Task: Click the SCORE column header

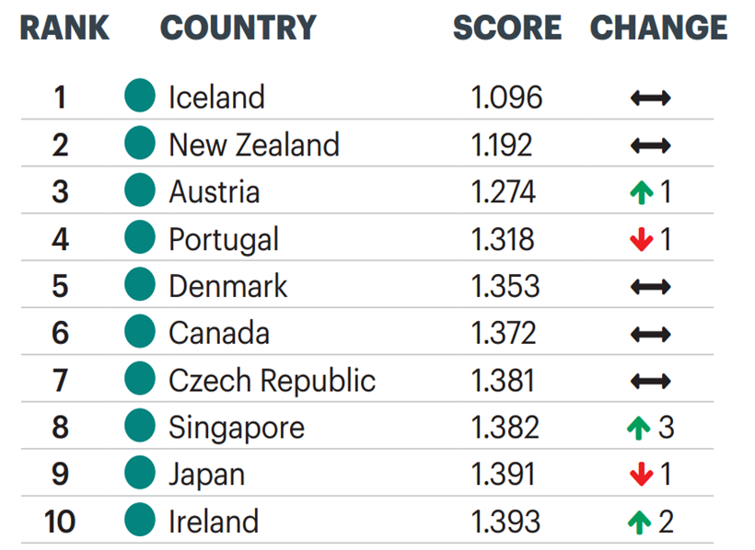Action: click(506, 29)
